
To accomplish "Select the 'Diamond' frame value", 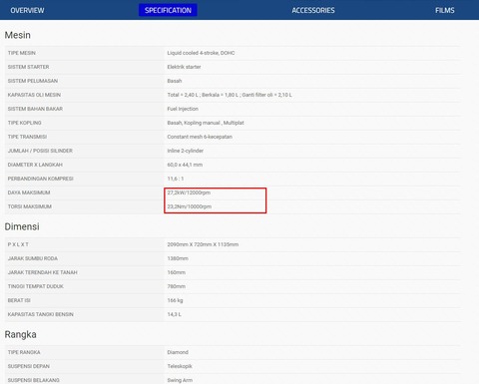I will coord(178,352).
